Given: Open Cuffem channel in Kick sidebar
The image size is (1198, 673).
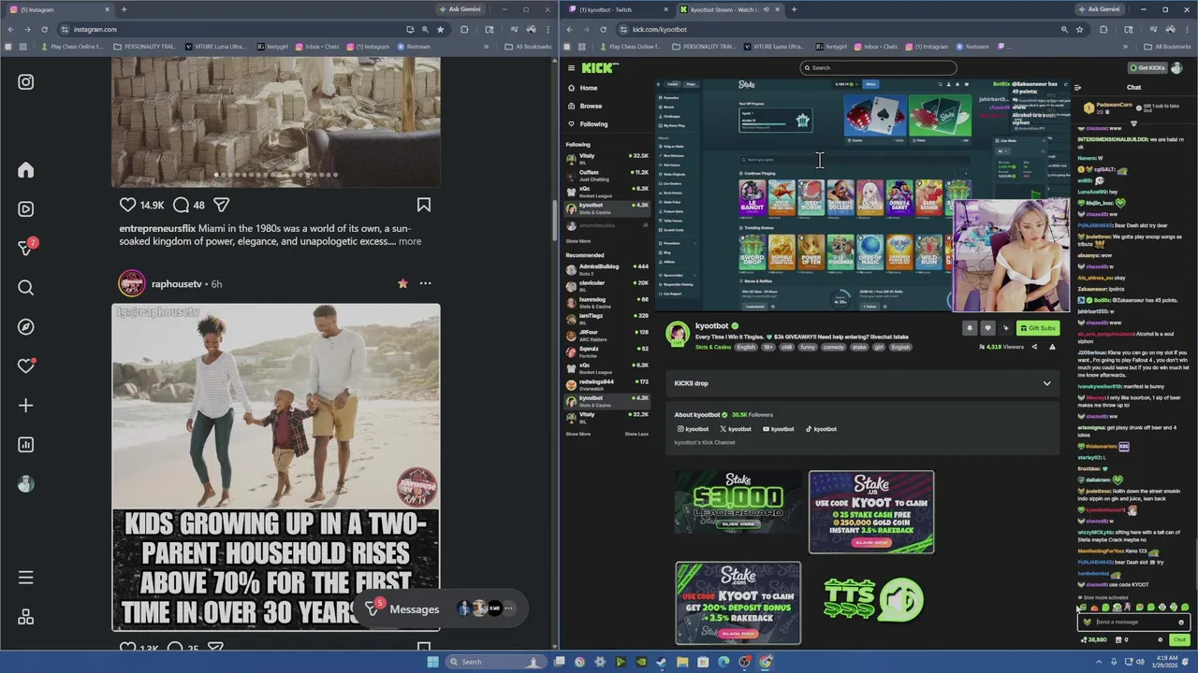Looking at the screenshot, I should point(606,175).
